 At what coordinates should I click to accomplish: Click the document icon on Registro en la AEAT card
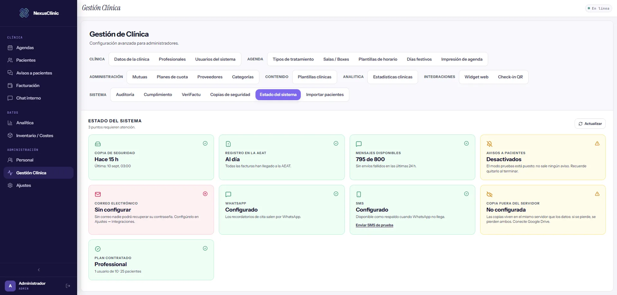[228, 144]
